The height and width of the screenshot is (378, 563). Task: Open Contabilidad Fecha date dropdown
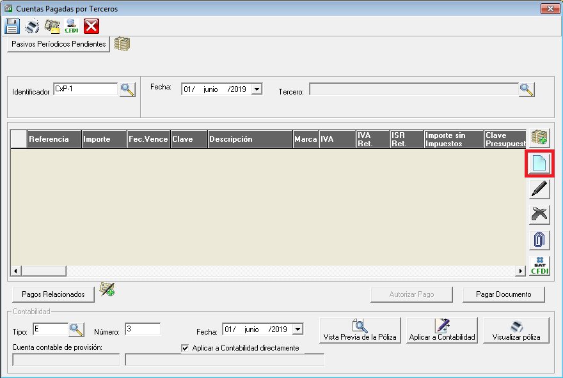click(x=297, y=329)
